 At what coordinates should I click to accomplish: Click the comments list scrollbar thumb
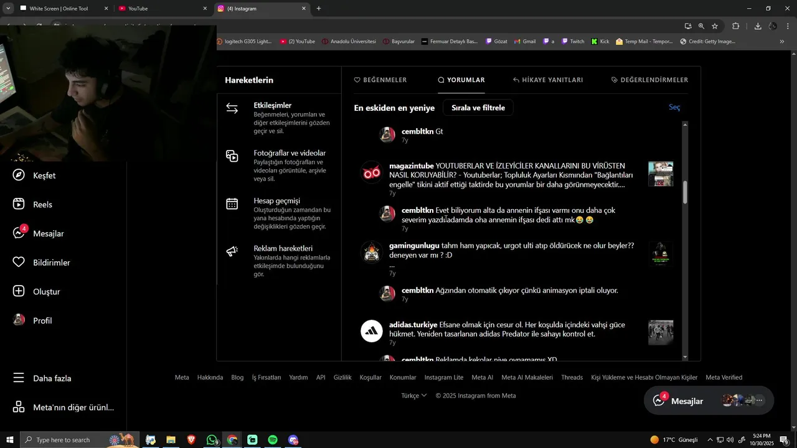pyautogui.click(x=685, y=192)
